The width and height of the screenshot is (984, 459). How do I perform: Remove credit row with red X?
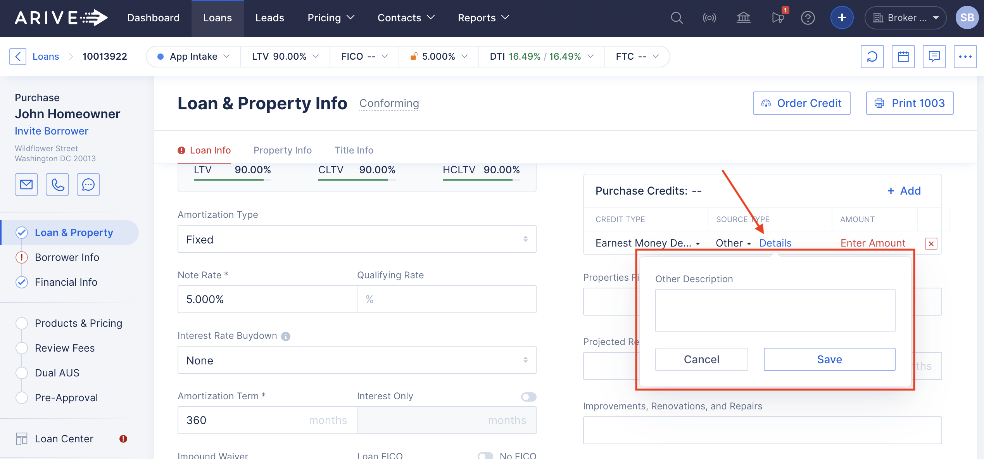(931, 243)
